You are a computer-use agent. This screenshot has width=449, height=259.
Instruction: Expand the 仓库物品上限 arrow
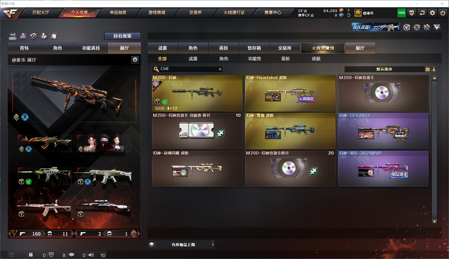click(x=213, y=244)
